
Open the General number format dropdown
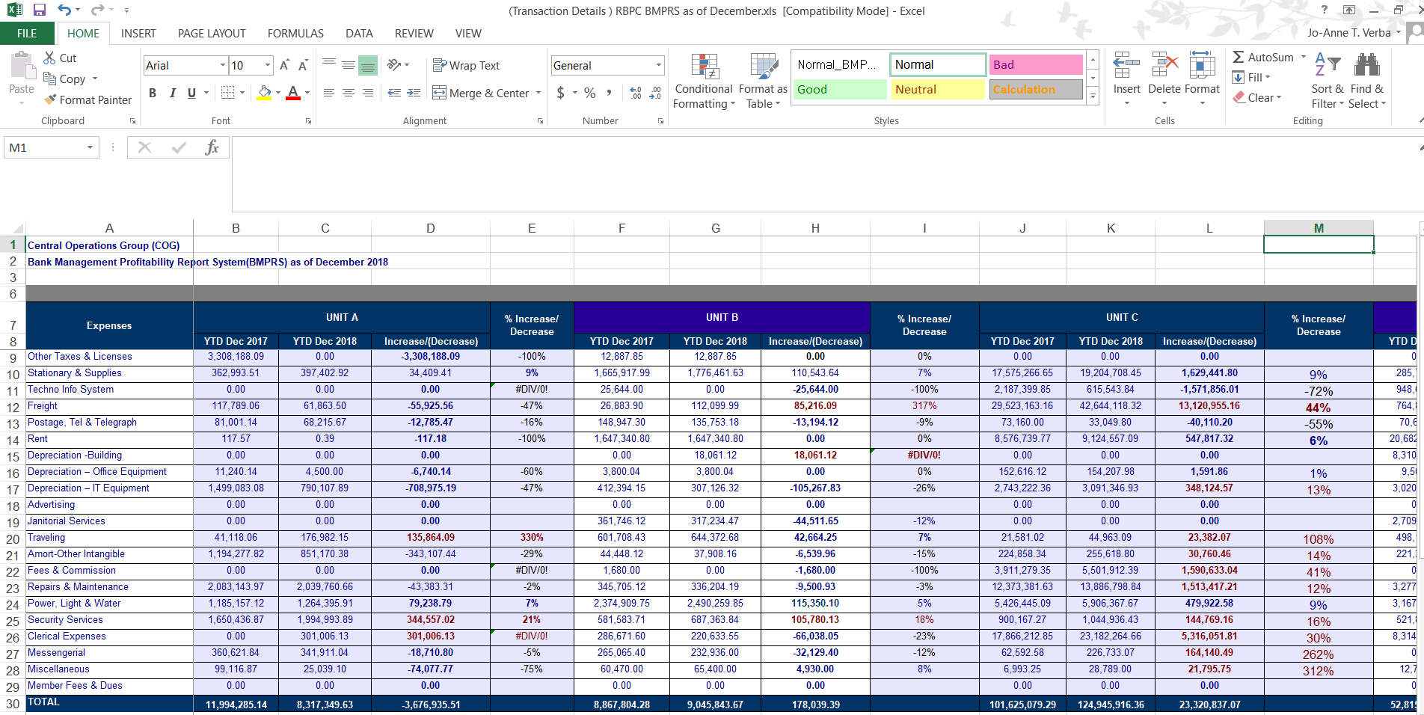658,65
